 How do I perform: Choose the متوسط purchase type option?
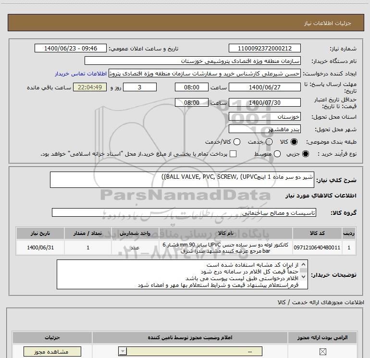(x=277, y=154)
